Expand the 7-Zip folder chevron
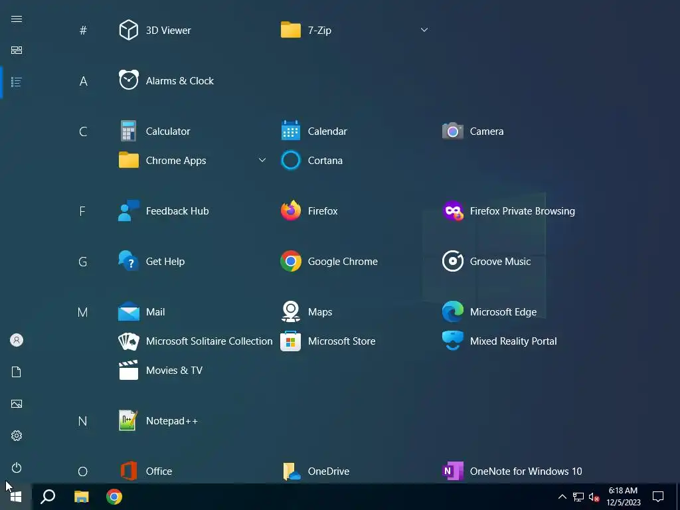Screen dimensions: 680x510 424,30
